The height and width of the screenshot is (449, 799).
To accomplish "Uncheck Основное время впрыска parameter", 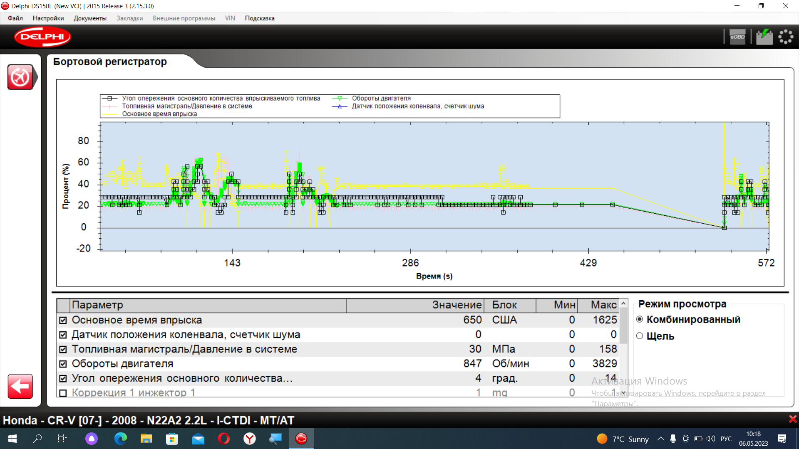I will pyautogui.click(x=63, y=320).
